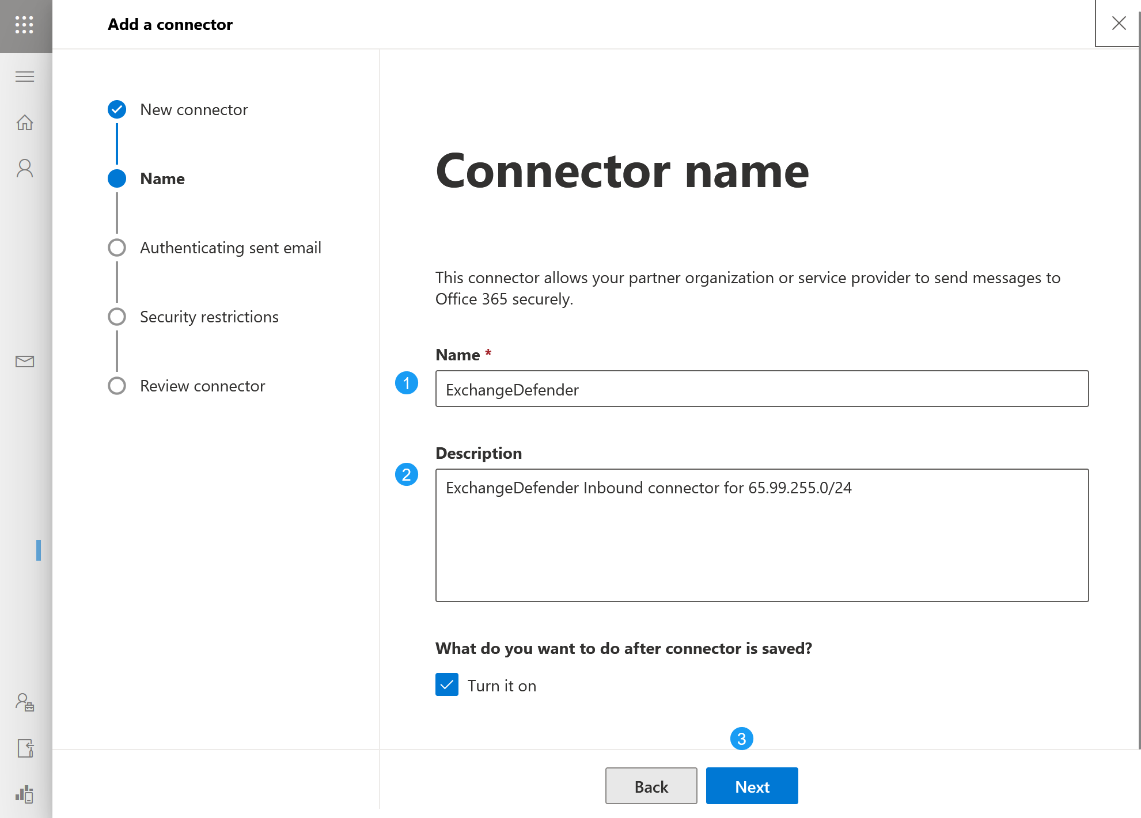This screenshot has width=1141, height=818.
Task: Open the Review connector step
Action: [x=202, y=386]
